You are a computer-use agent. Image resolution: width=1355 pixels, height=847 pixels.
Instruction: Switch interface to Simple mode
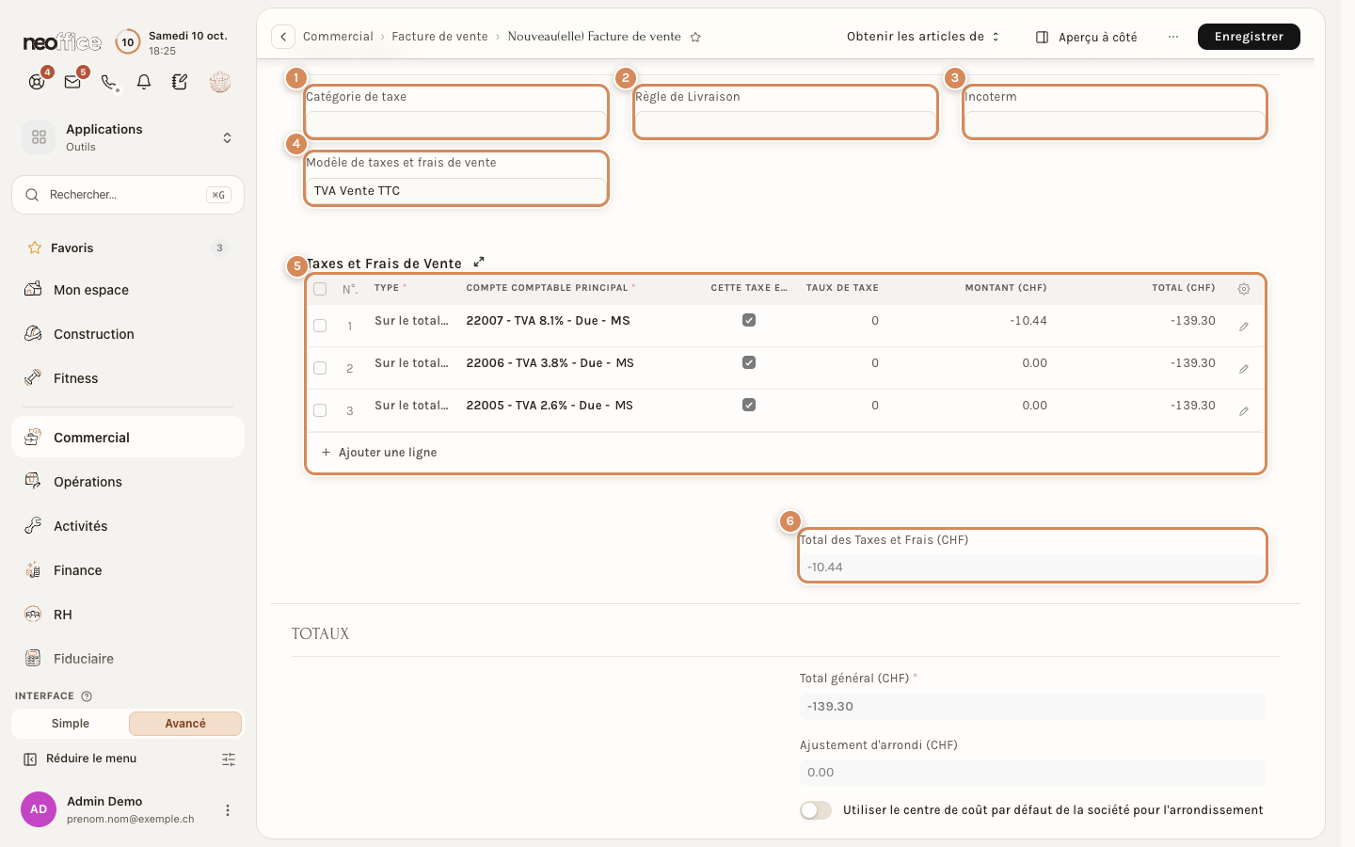71,724
